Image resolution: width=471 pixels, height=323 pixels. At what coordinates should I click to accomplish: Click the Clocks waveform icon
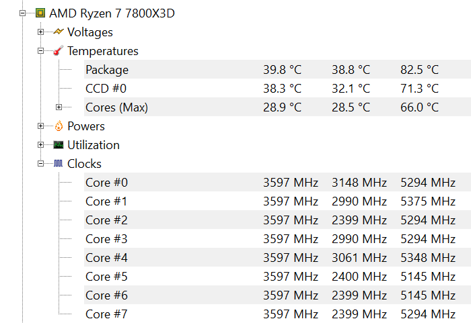coord(59,164)
